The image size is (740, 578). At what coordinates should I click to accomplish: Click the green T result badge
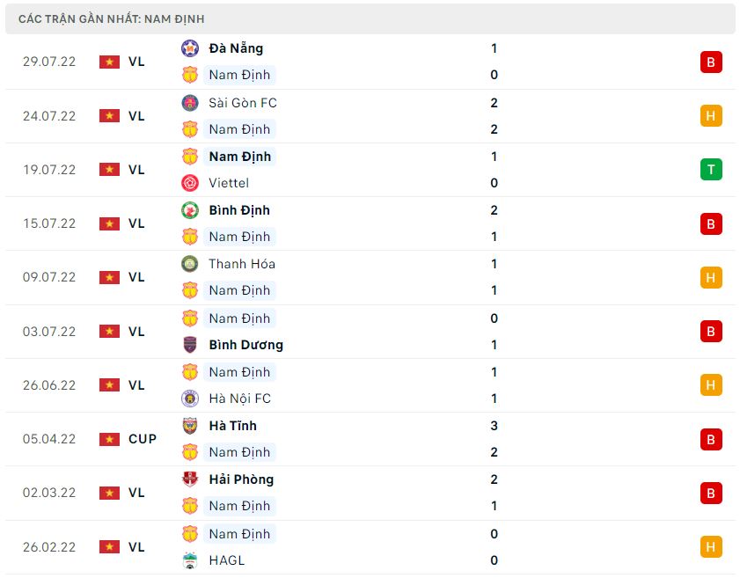pyautogui.click(x=711, y=170)
